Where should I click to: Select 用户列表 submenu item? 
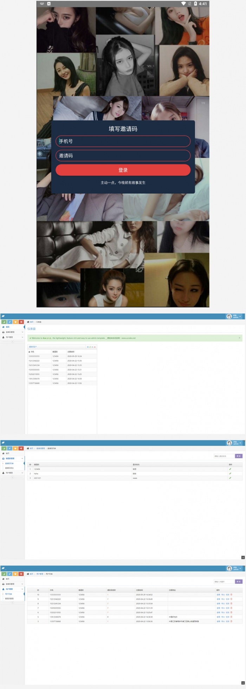pos(12,594)
